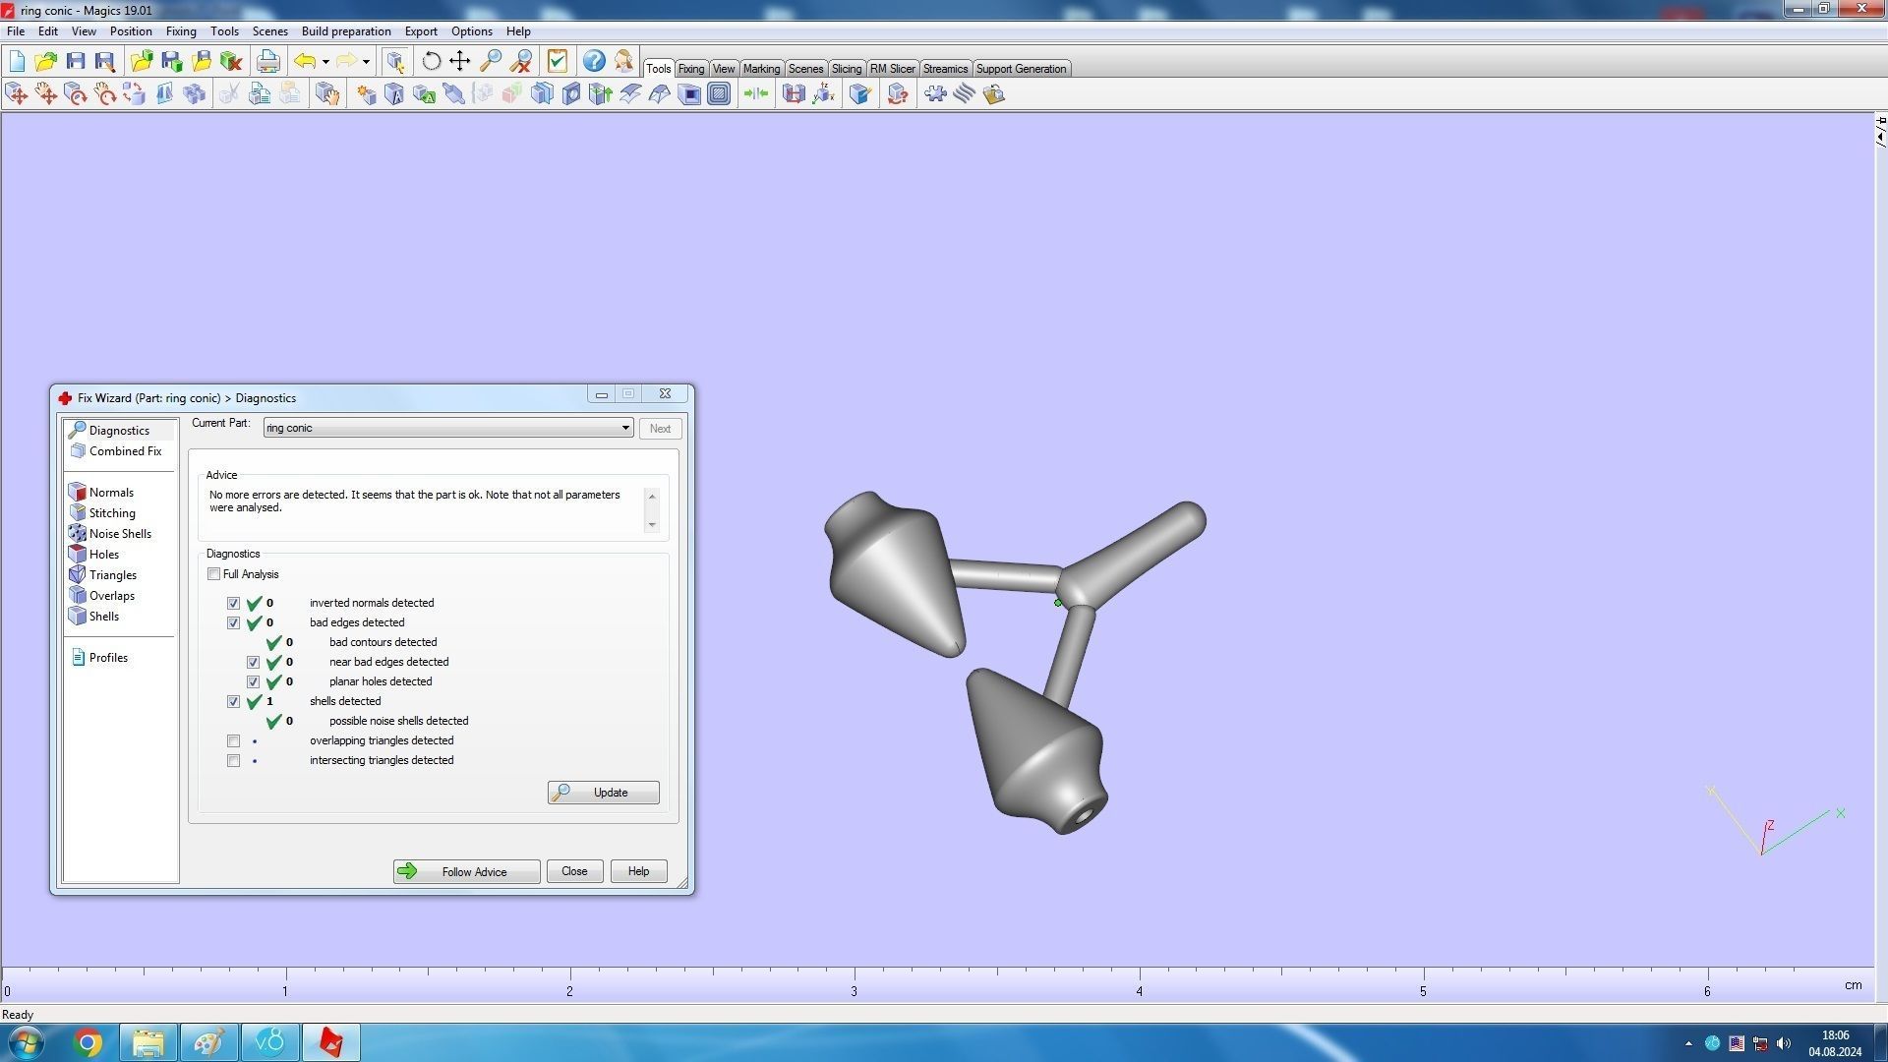The width and height of the screenshot is (1888, 1062).
Task: Open the Current Part dropdown
Action: (x=625, y=429)
